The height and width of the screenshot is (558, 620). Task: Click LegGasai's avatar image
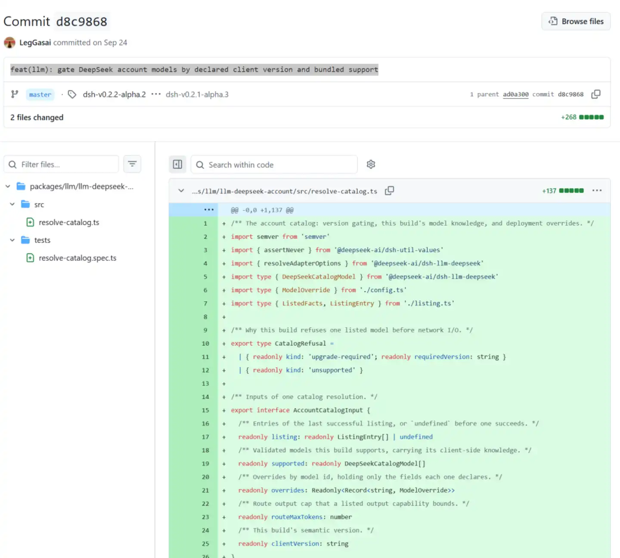[x=9, y=43]
